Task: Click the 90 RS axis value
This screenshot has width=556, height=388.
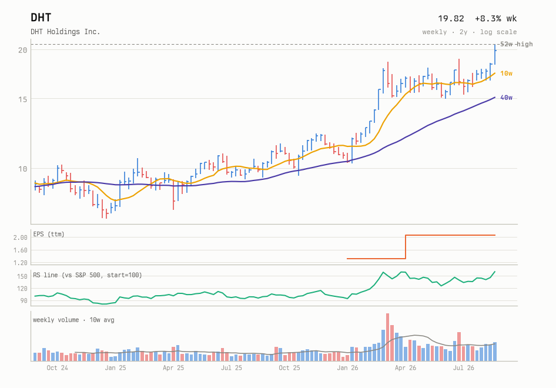Action: (24, 301)
